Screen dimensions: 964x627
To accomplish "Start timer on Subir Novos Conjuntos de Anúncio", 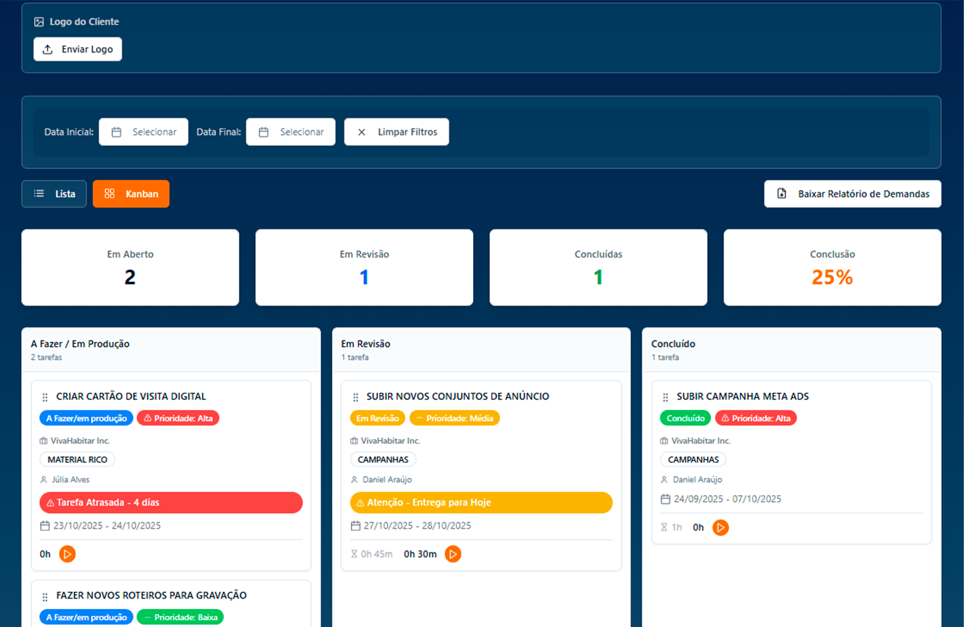I will coord(453,554).
